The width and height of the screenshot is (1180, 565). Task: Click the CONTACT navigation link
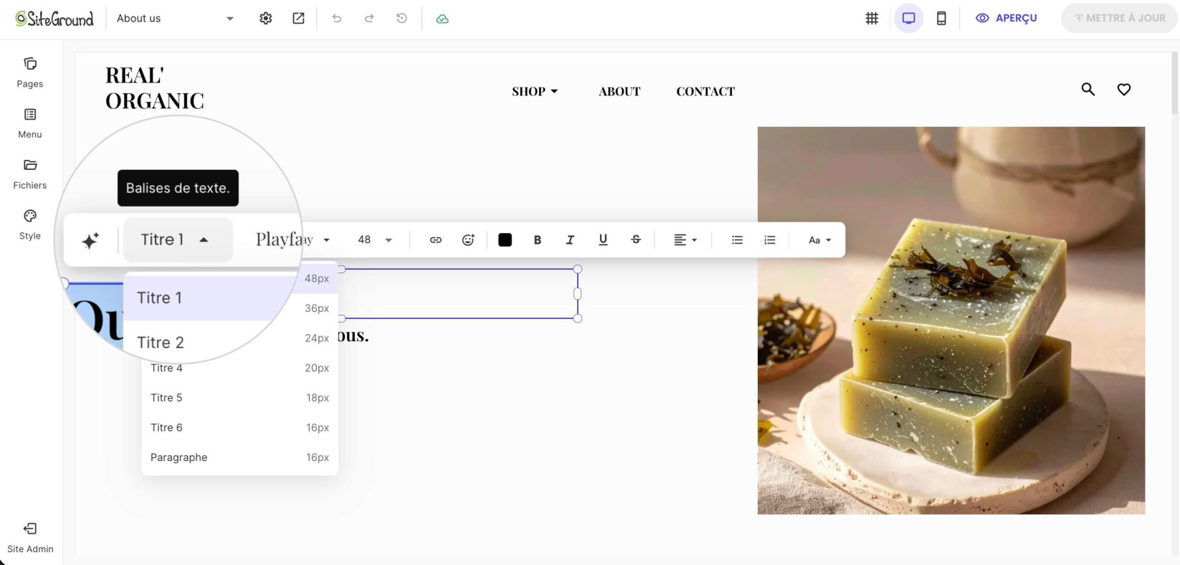[x=705, y=92]
